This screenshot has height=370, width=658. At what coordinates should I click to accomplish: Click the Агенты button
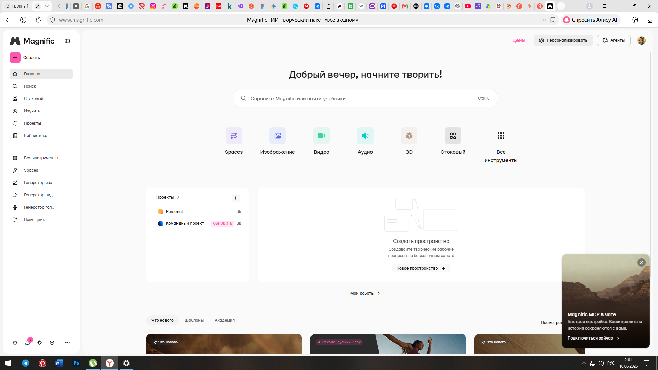(613, 40)
